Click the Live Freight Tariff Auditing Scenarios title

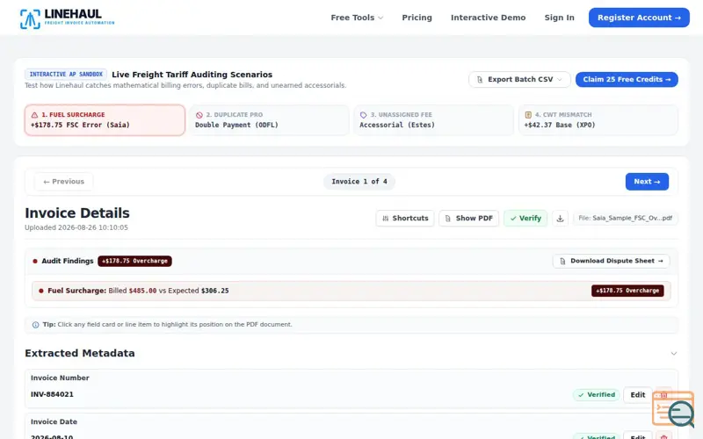coord(192,75)
